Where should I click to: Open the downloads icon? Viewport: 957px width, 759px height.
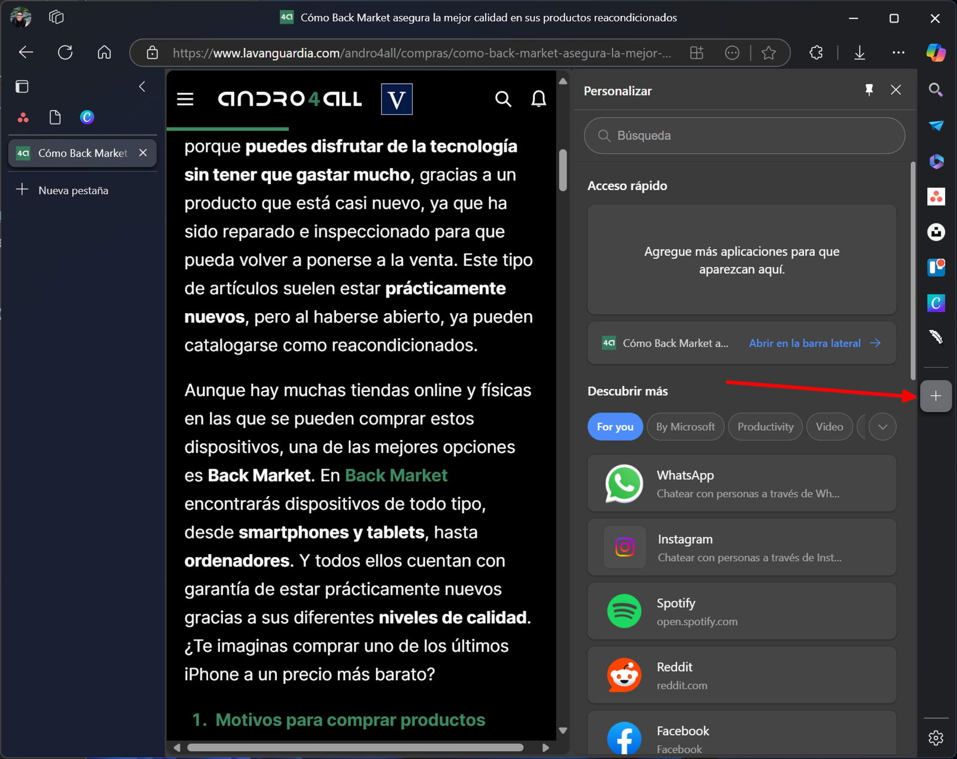click(860, 53)
